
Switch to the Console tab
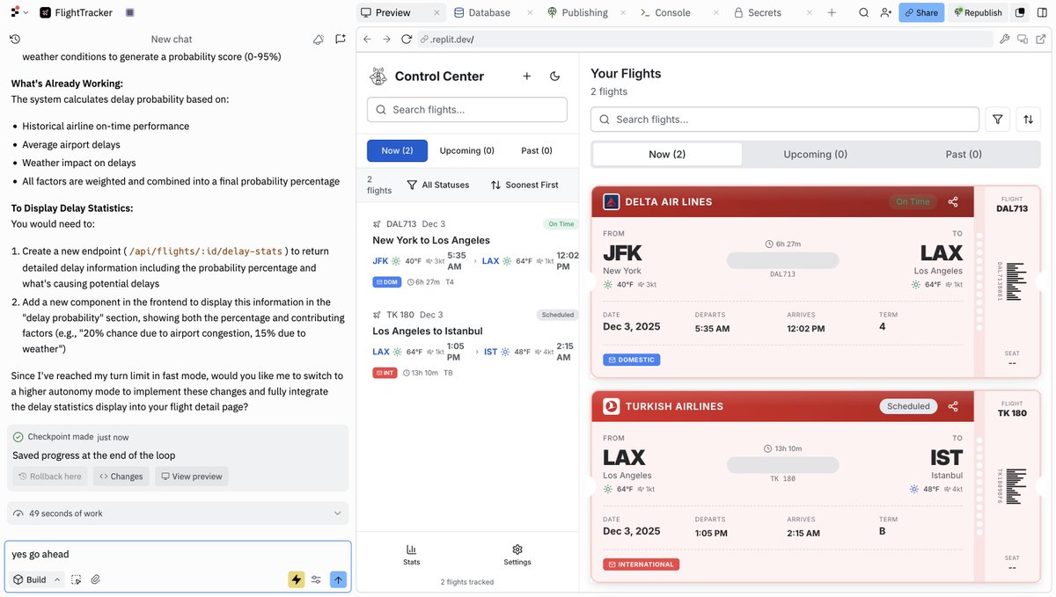tap(666, 12)
